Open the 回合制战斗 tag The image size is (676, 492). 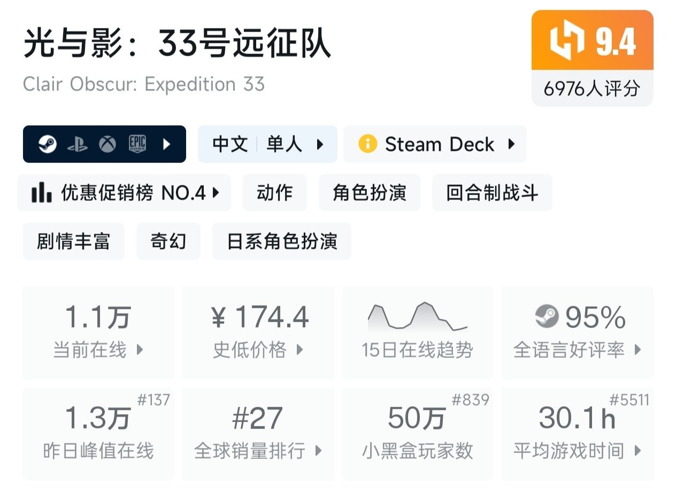491,193
